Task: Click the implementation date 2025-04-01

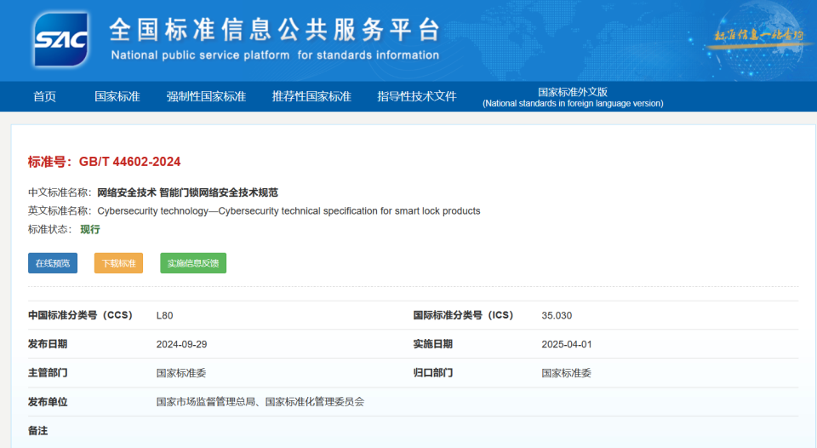Action: point(567,344)
